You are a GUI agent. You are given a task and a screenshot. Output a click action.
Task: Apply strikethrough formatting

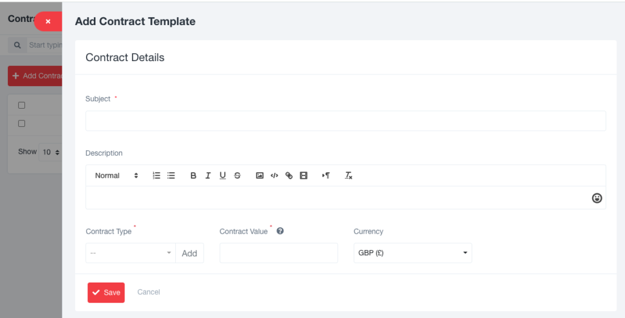(x=237, y=175)
